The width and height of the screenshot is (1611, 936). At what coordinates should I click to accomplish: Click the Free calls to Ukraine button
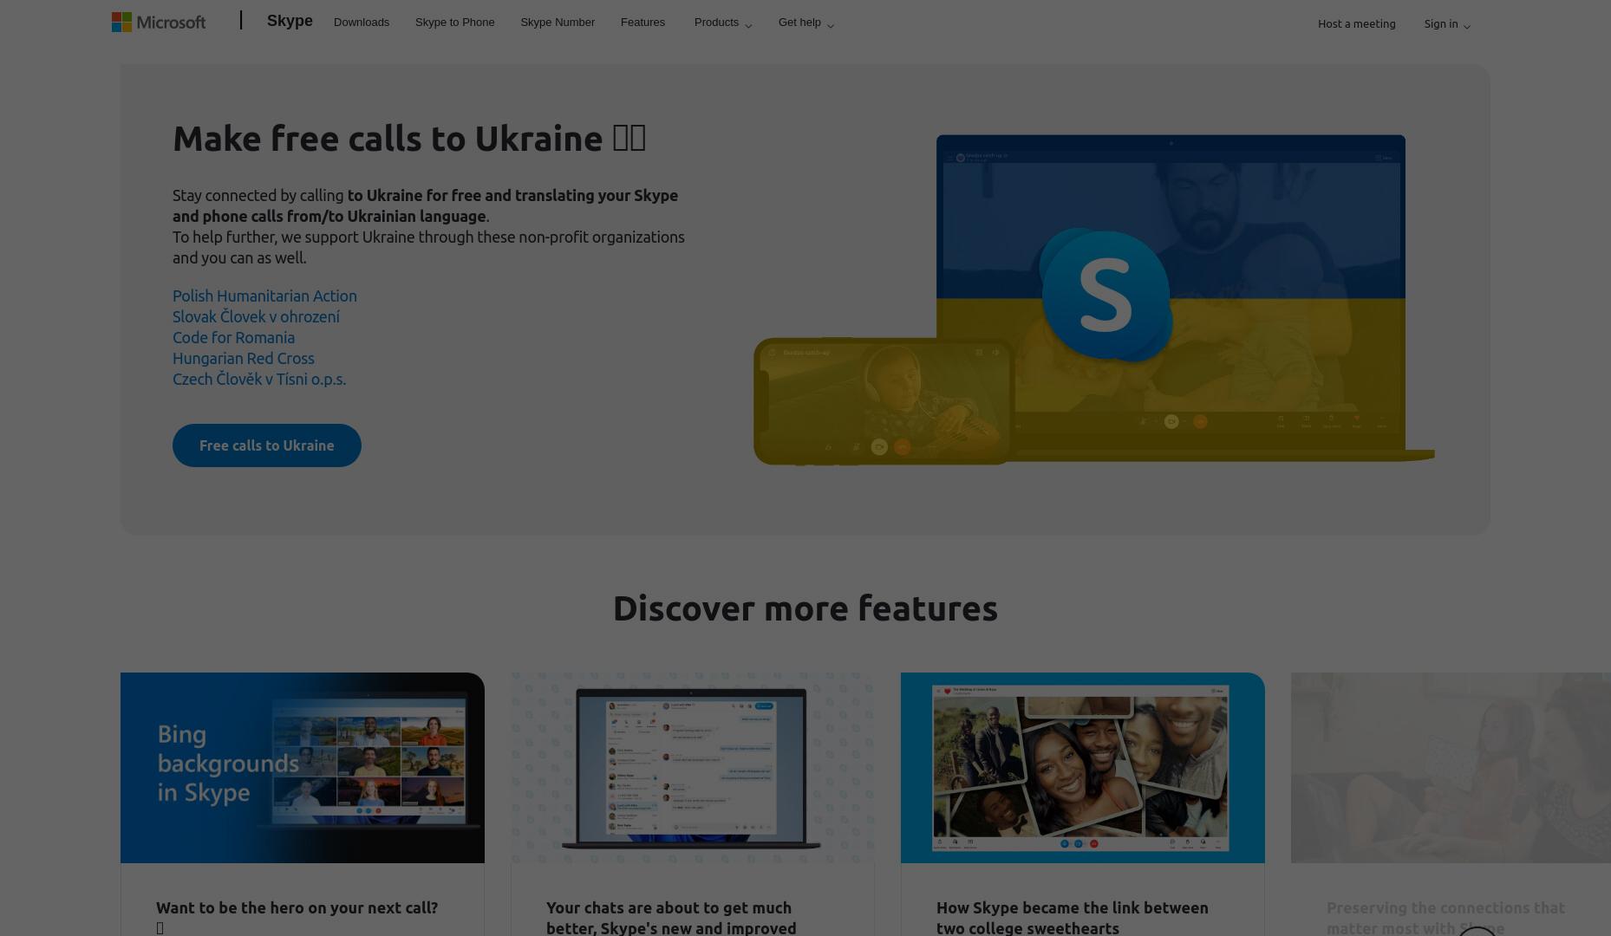[x=267, y=445]
